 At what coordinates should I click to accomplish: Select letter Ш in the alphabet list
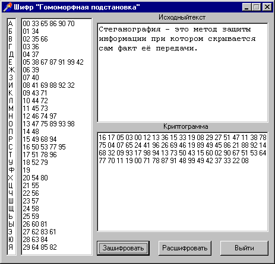pos(11,201)
